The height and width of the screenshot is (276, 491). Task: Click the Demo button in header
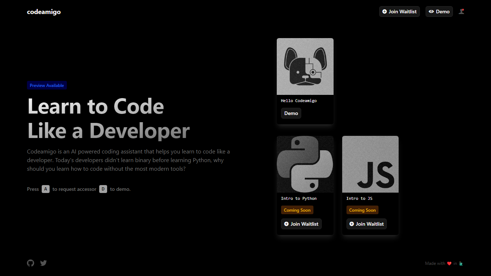click(439, 11)
